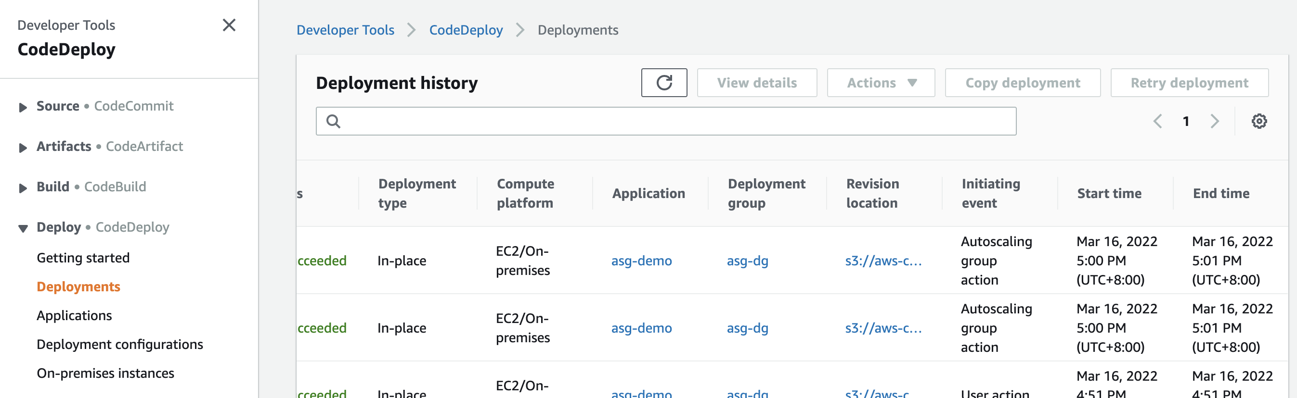Click the End time column header
The image size is (1297, 398).
pos(1220,193)
